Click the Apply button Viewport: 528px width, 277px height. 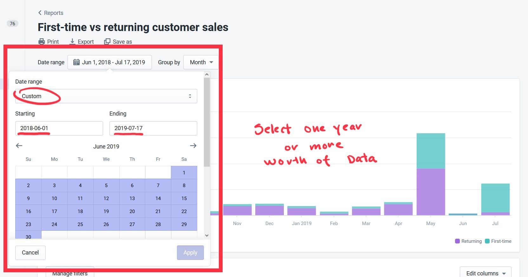[x=190, y=253]
